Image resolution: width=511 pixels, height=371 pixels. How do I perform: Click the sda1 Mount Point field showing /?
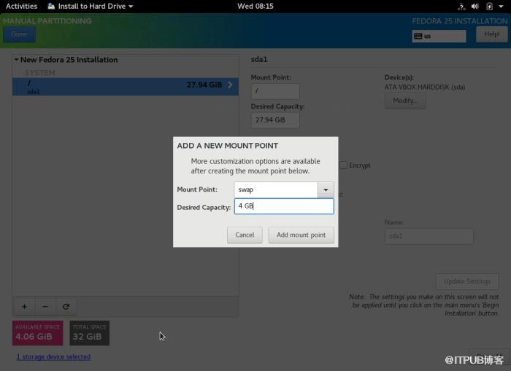tap(275, 91)
